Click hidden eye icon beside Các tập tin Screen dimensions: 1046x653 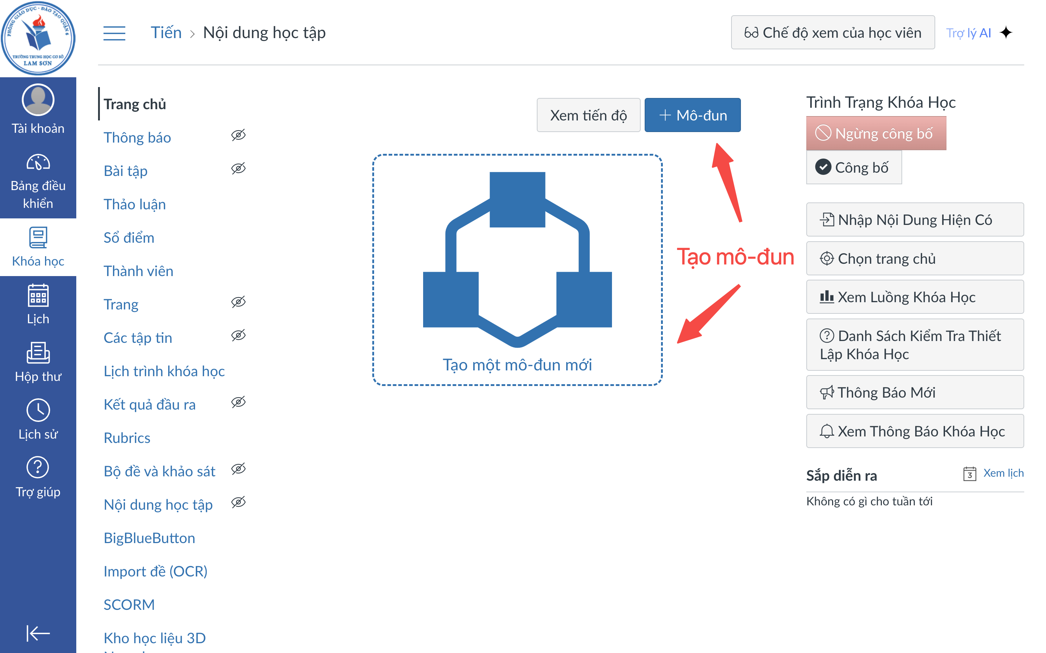[x=238, y=335]
